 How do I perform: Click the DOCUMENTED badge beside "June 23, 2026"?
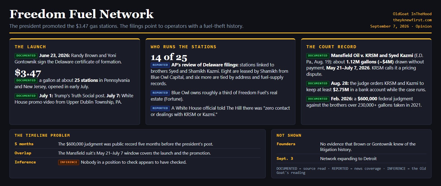point(26,56)
